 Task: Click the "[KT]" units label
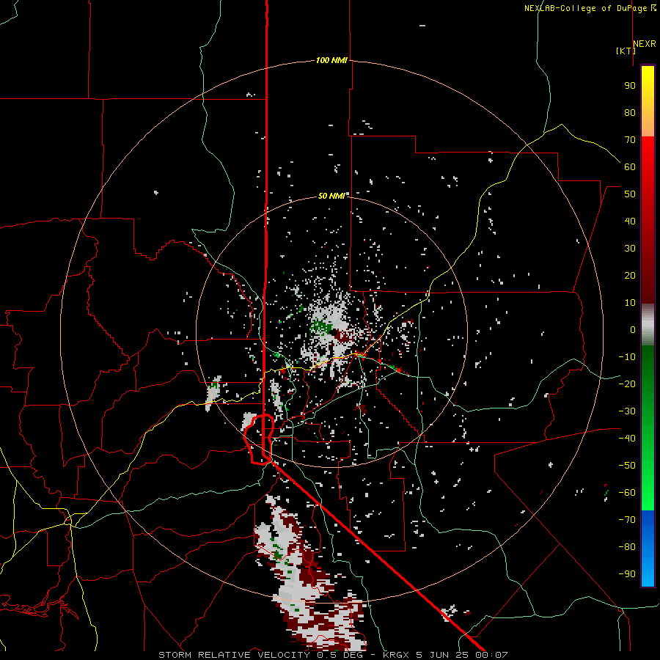[x=626, y=51]
